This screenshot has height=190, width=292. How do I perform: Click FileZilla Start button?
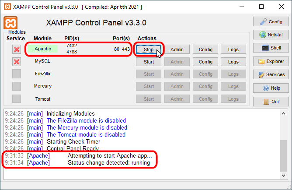[x=149, y=74]
